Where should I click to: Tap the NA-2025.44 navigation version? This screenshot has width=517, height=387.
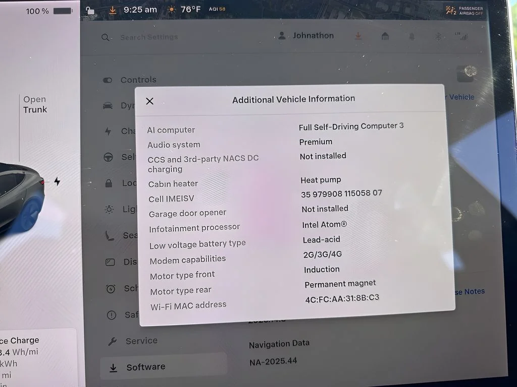(273, 362)
